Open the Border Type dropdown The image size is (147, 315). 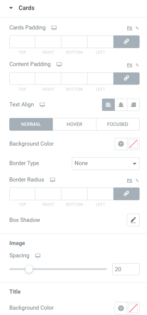[x=106, y=164]
